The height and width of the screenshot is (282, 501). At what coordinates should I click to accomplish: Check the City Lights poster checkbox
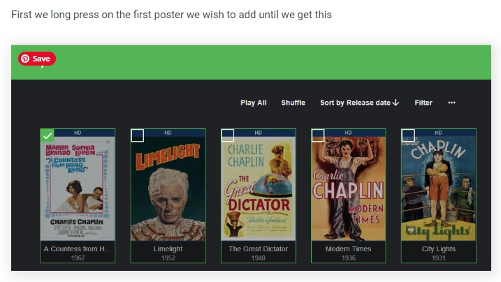coord(408,135)
